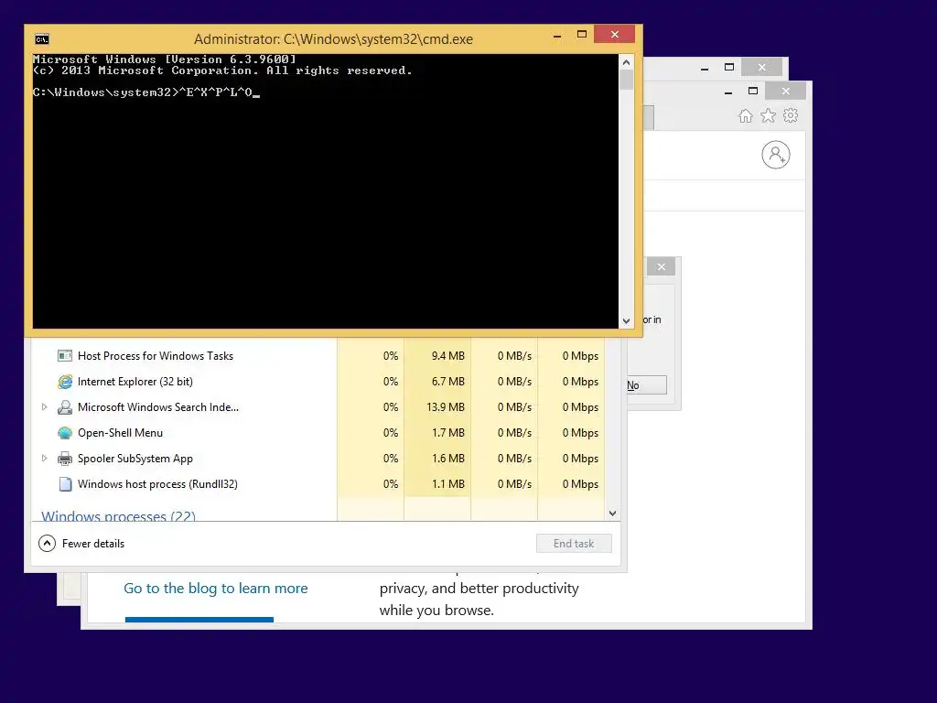Click inside the cmd console area

(x=326, y=191)
